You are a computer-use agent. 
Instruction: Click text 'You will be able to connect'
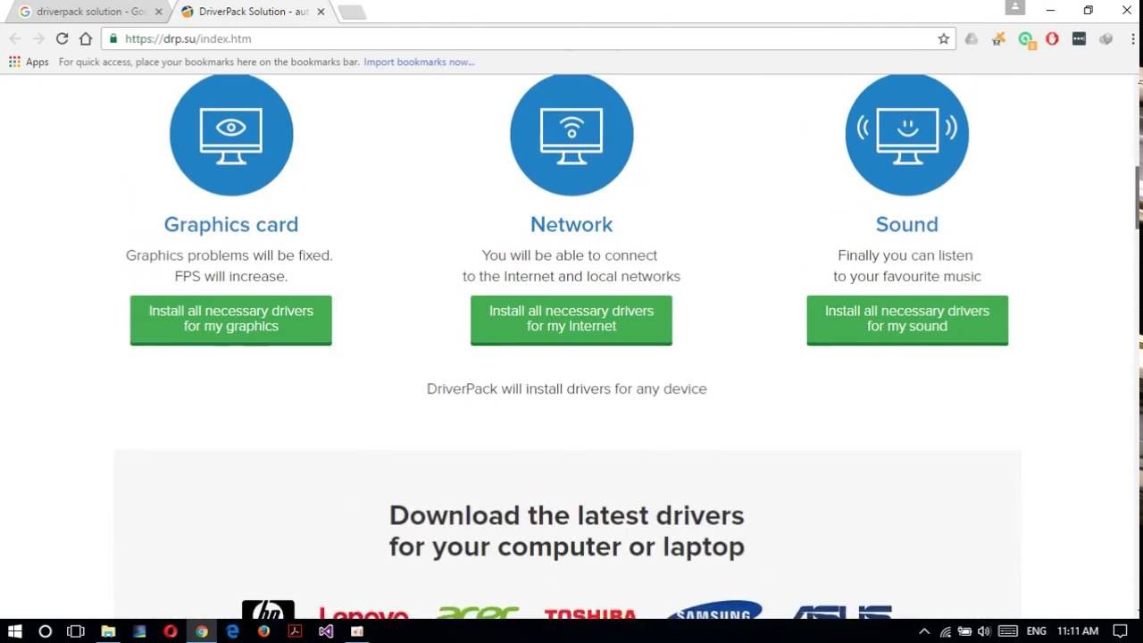tap(570, 255)
